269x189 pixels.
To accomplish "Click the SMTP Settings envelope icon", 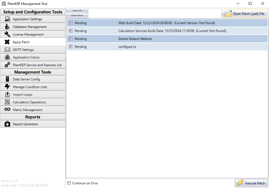I will tap(7, 50).
